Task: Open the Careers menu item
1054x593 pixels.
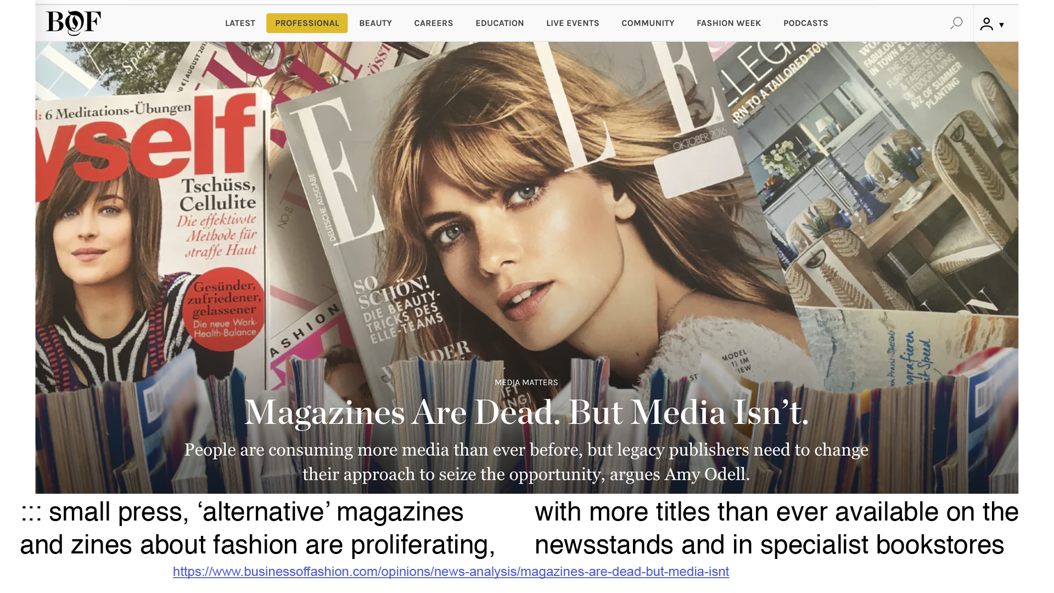Action: click(x=434, y=23)
